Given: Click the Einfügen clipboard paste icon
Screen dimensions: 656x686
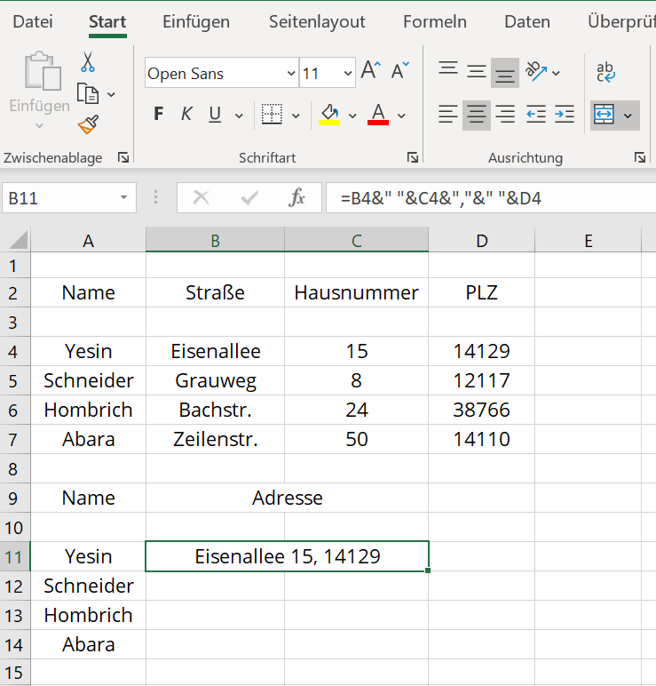Looking at the screenshot, I should 43,70.
